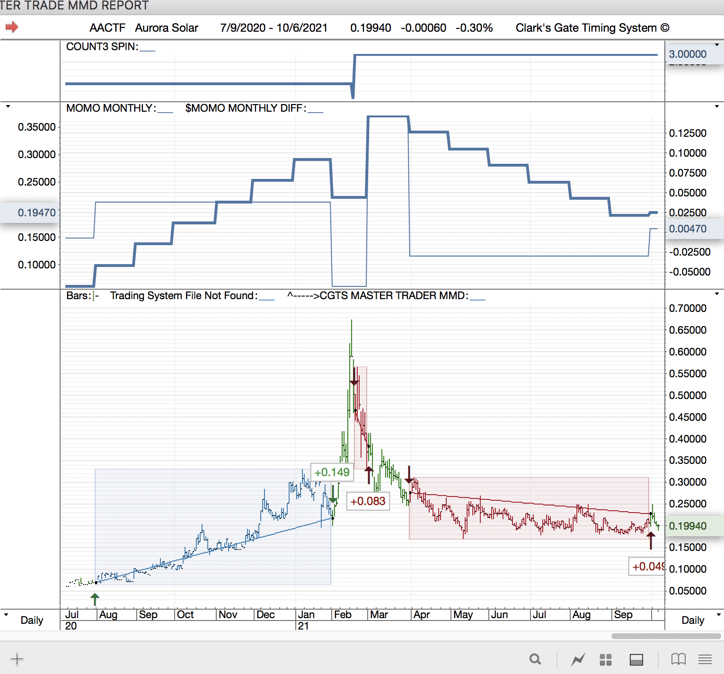724x674 pixels.
Task: Click the horizontal lines list icon
Action: coord(705,659)
